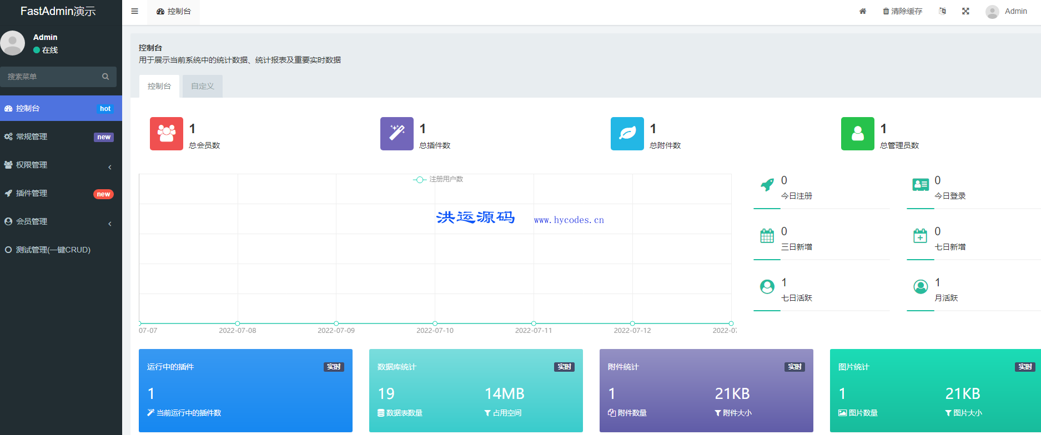Click the 权限管理 users icon
The height and width of the screenshot is (435, 1041).
pos(8,165)
